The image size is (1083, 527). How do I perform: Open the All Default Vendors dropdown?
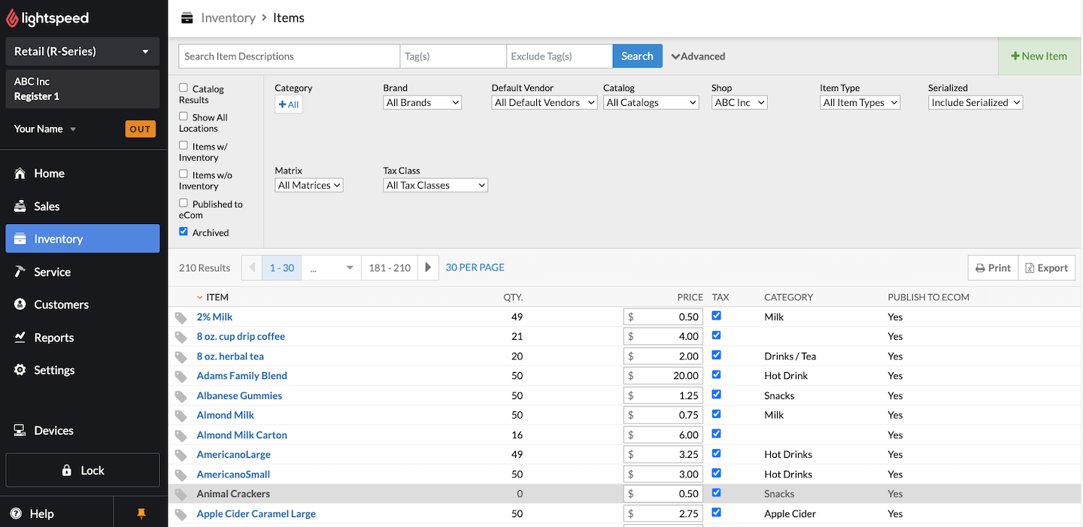pos(545,102)
